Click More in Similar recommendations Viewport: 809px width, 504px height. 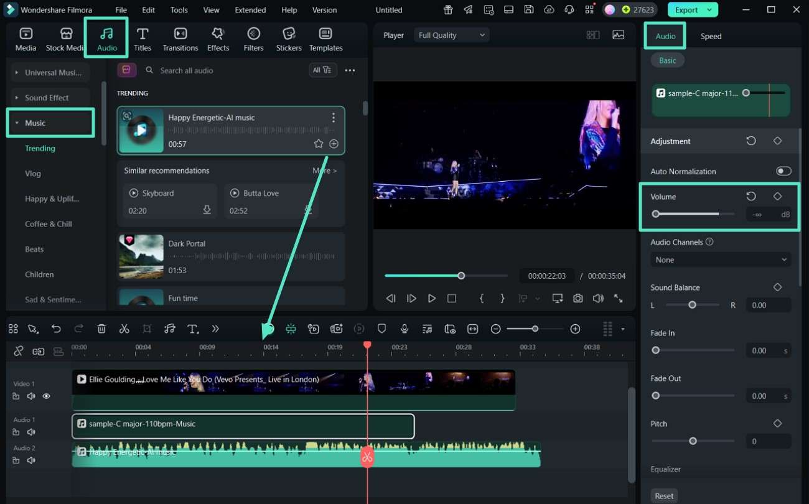(x=324, y=170)
